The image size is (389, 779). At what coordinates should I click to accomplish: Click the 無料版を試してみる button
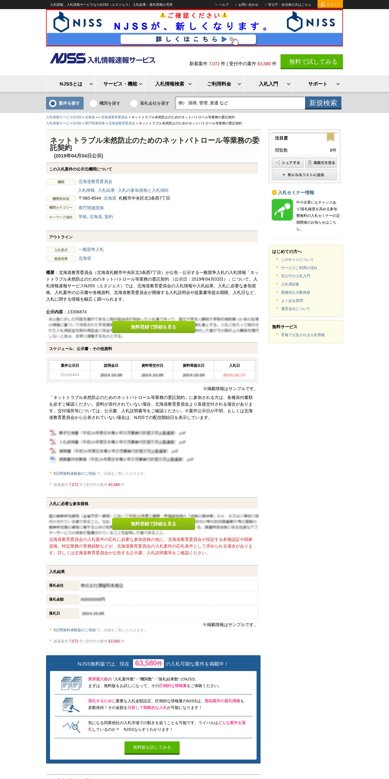pyautogui.click(x=152, y=747)
